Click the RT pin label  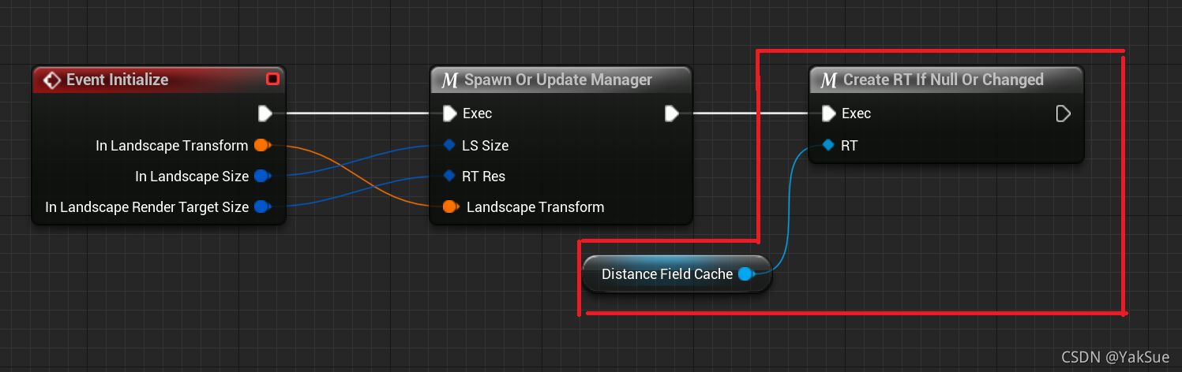850,145
